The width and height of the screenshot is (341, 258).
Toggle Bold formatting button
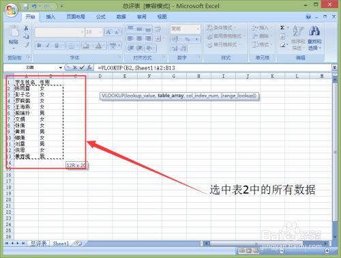click(39, 46)
